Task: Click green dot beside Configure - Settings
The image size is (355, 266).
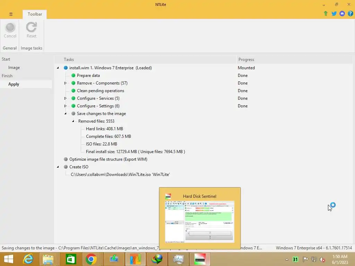Action: pos(73,106)
